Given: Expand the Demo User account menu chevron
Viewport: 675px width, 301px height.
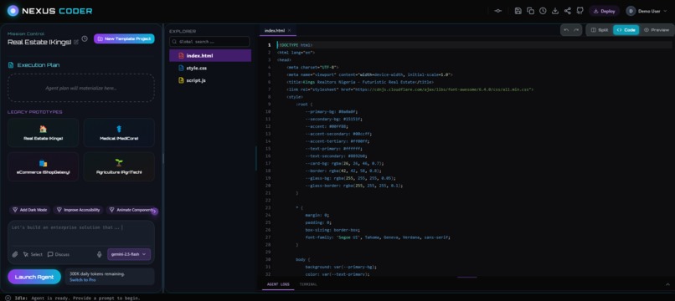Looking at the screenshot, I should click(x=665, y=11).
